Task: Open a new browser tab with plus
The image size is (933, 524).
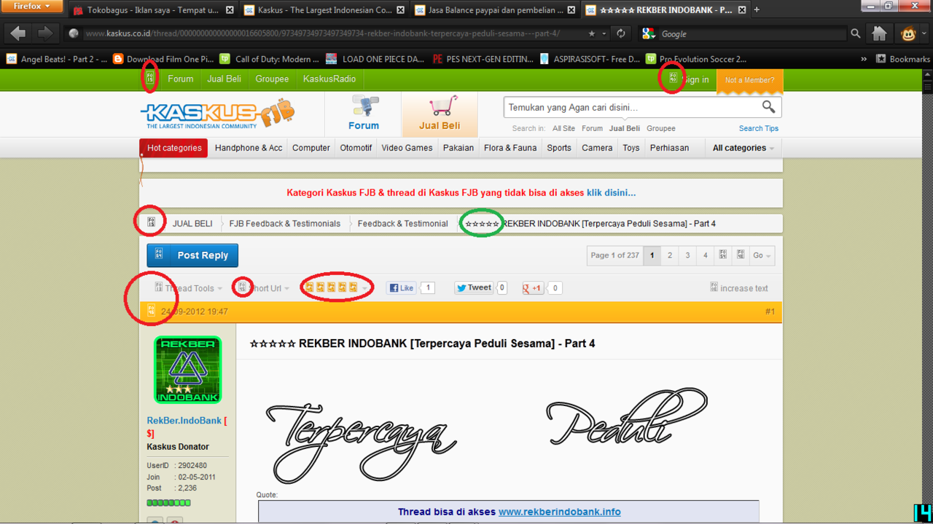Action: click(757, 10)
